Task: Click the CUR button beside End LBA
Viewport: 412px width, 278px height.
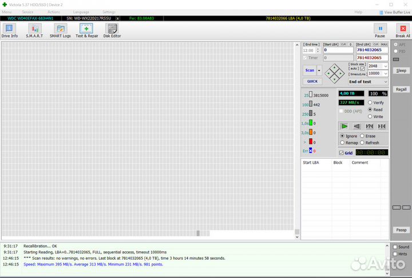Action: click(375, 45)
